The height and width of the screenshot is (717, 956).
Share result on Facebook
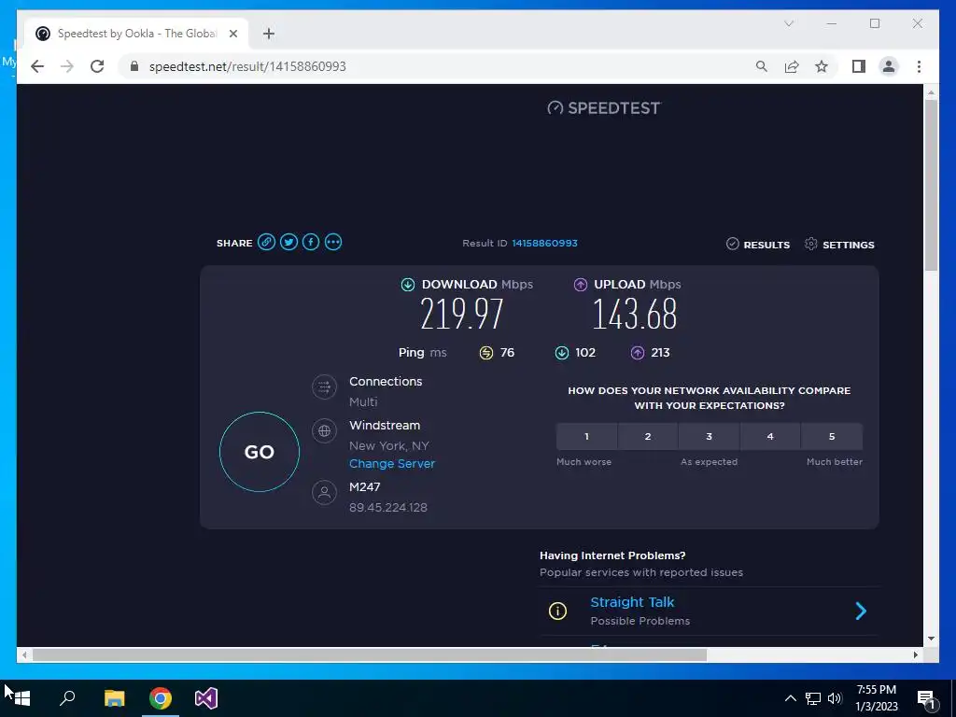click(311, 242)
